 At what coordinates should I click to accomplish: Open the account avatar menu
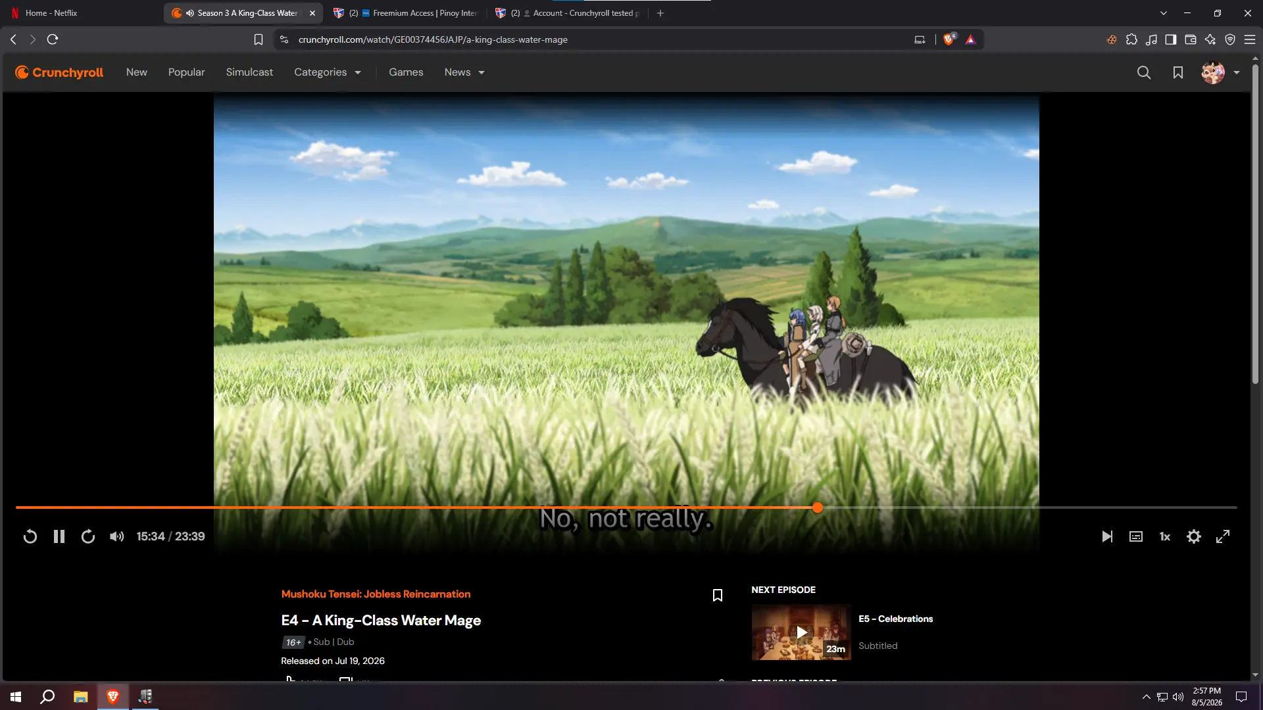[1220, 72]
